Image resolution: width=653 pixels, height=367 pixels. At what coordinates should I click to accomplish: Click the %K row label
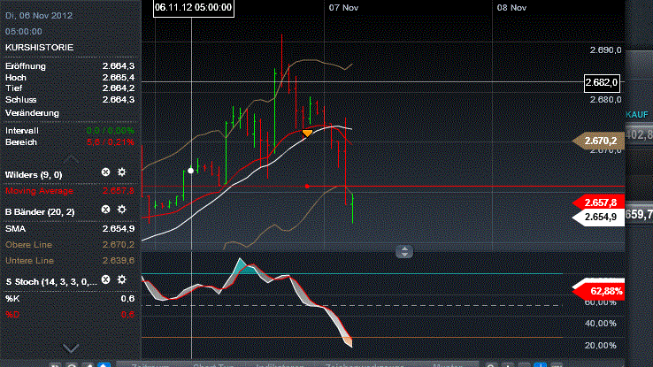click(12, 298)
